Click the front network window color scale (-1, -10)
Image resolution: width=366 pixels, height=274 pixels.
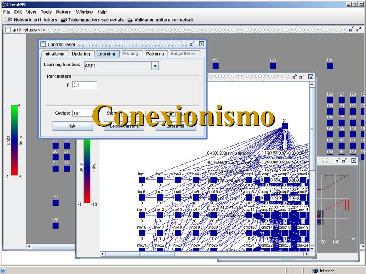(x=87, y=171)
